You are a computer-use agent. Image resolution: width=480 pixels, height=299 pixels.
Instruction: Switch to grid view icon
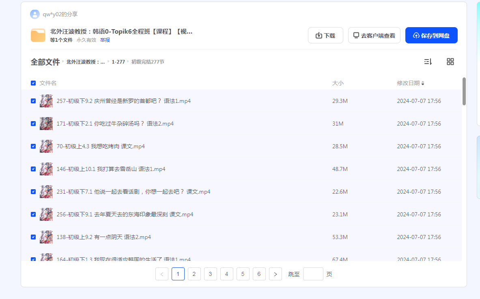[x=450, y=62]
